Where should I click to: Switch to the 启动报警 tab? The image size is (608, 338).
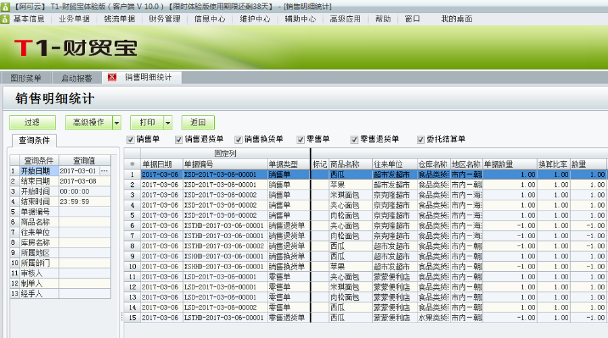tap(76, 78)
